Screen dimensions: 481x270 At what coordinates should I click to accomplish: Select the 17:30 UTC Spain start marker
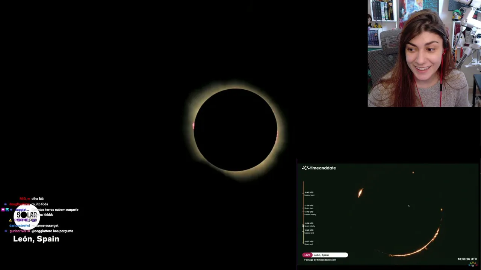click(x=309, y=207)
